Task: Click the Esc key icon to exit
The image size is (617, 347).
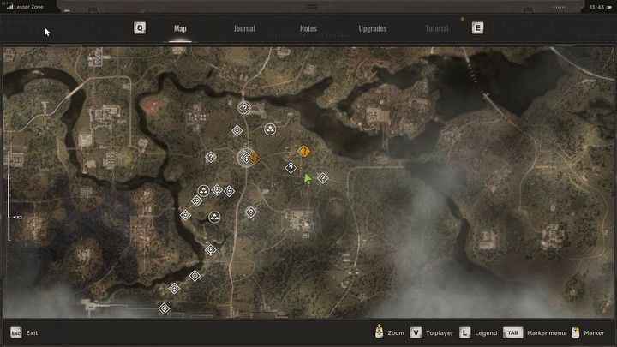Action: (x=15, y=332)
